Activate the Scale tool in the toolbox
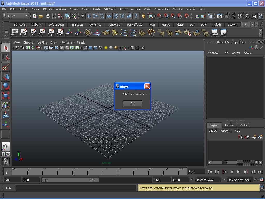Viewport: 265px width, 199px height. click(6, 95)
